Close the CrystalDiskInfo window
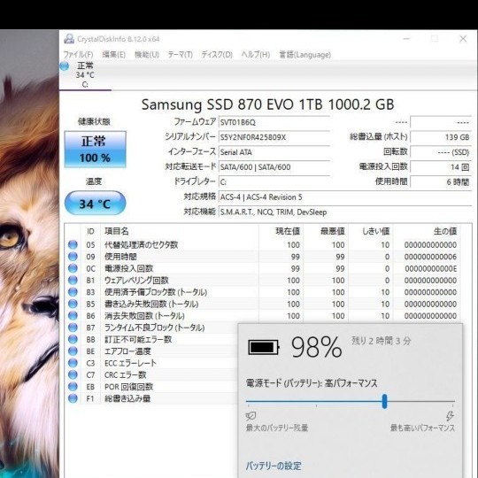The width and height of the screenshot is (478, 478). [463, 39]
